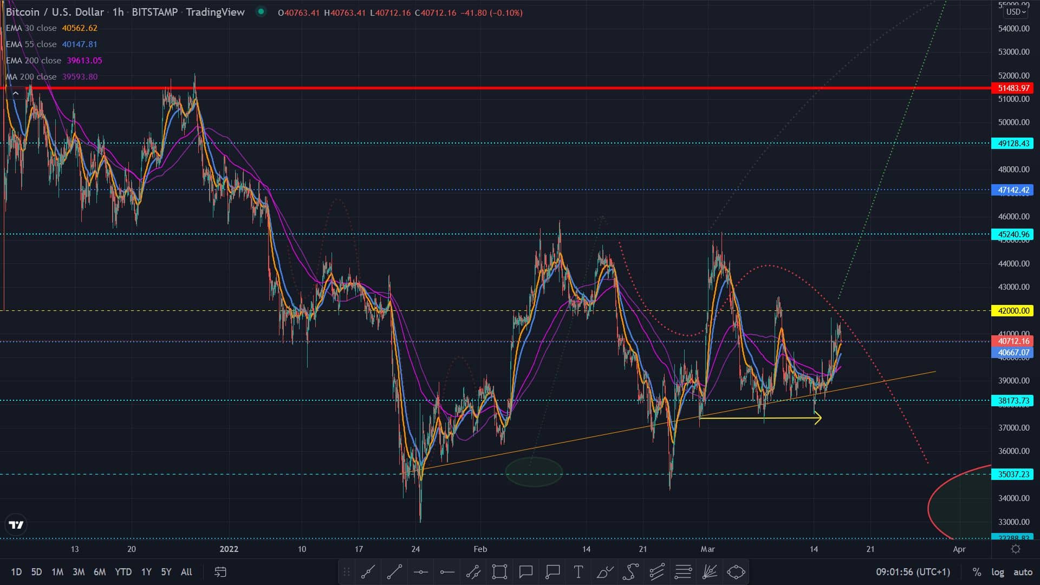Open chart settings gear icon
1040x585 pixels.
1016,549
